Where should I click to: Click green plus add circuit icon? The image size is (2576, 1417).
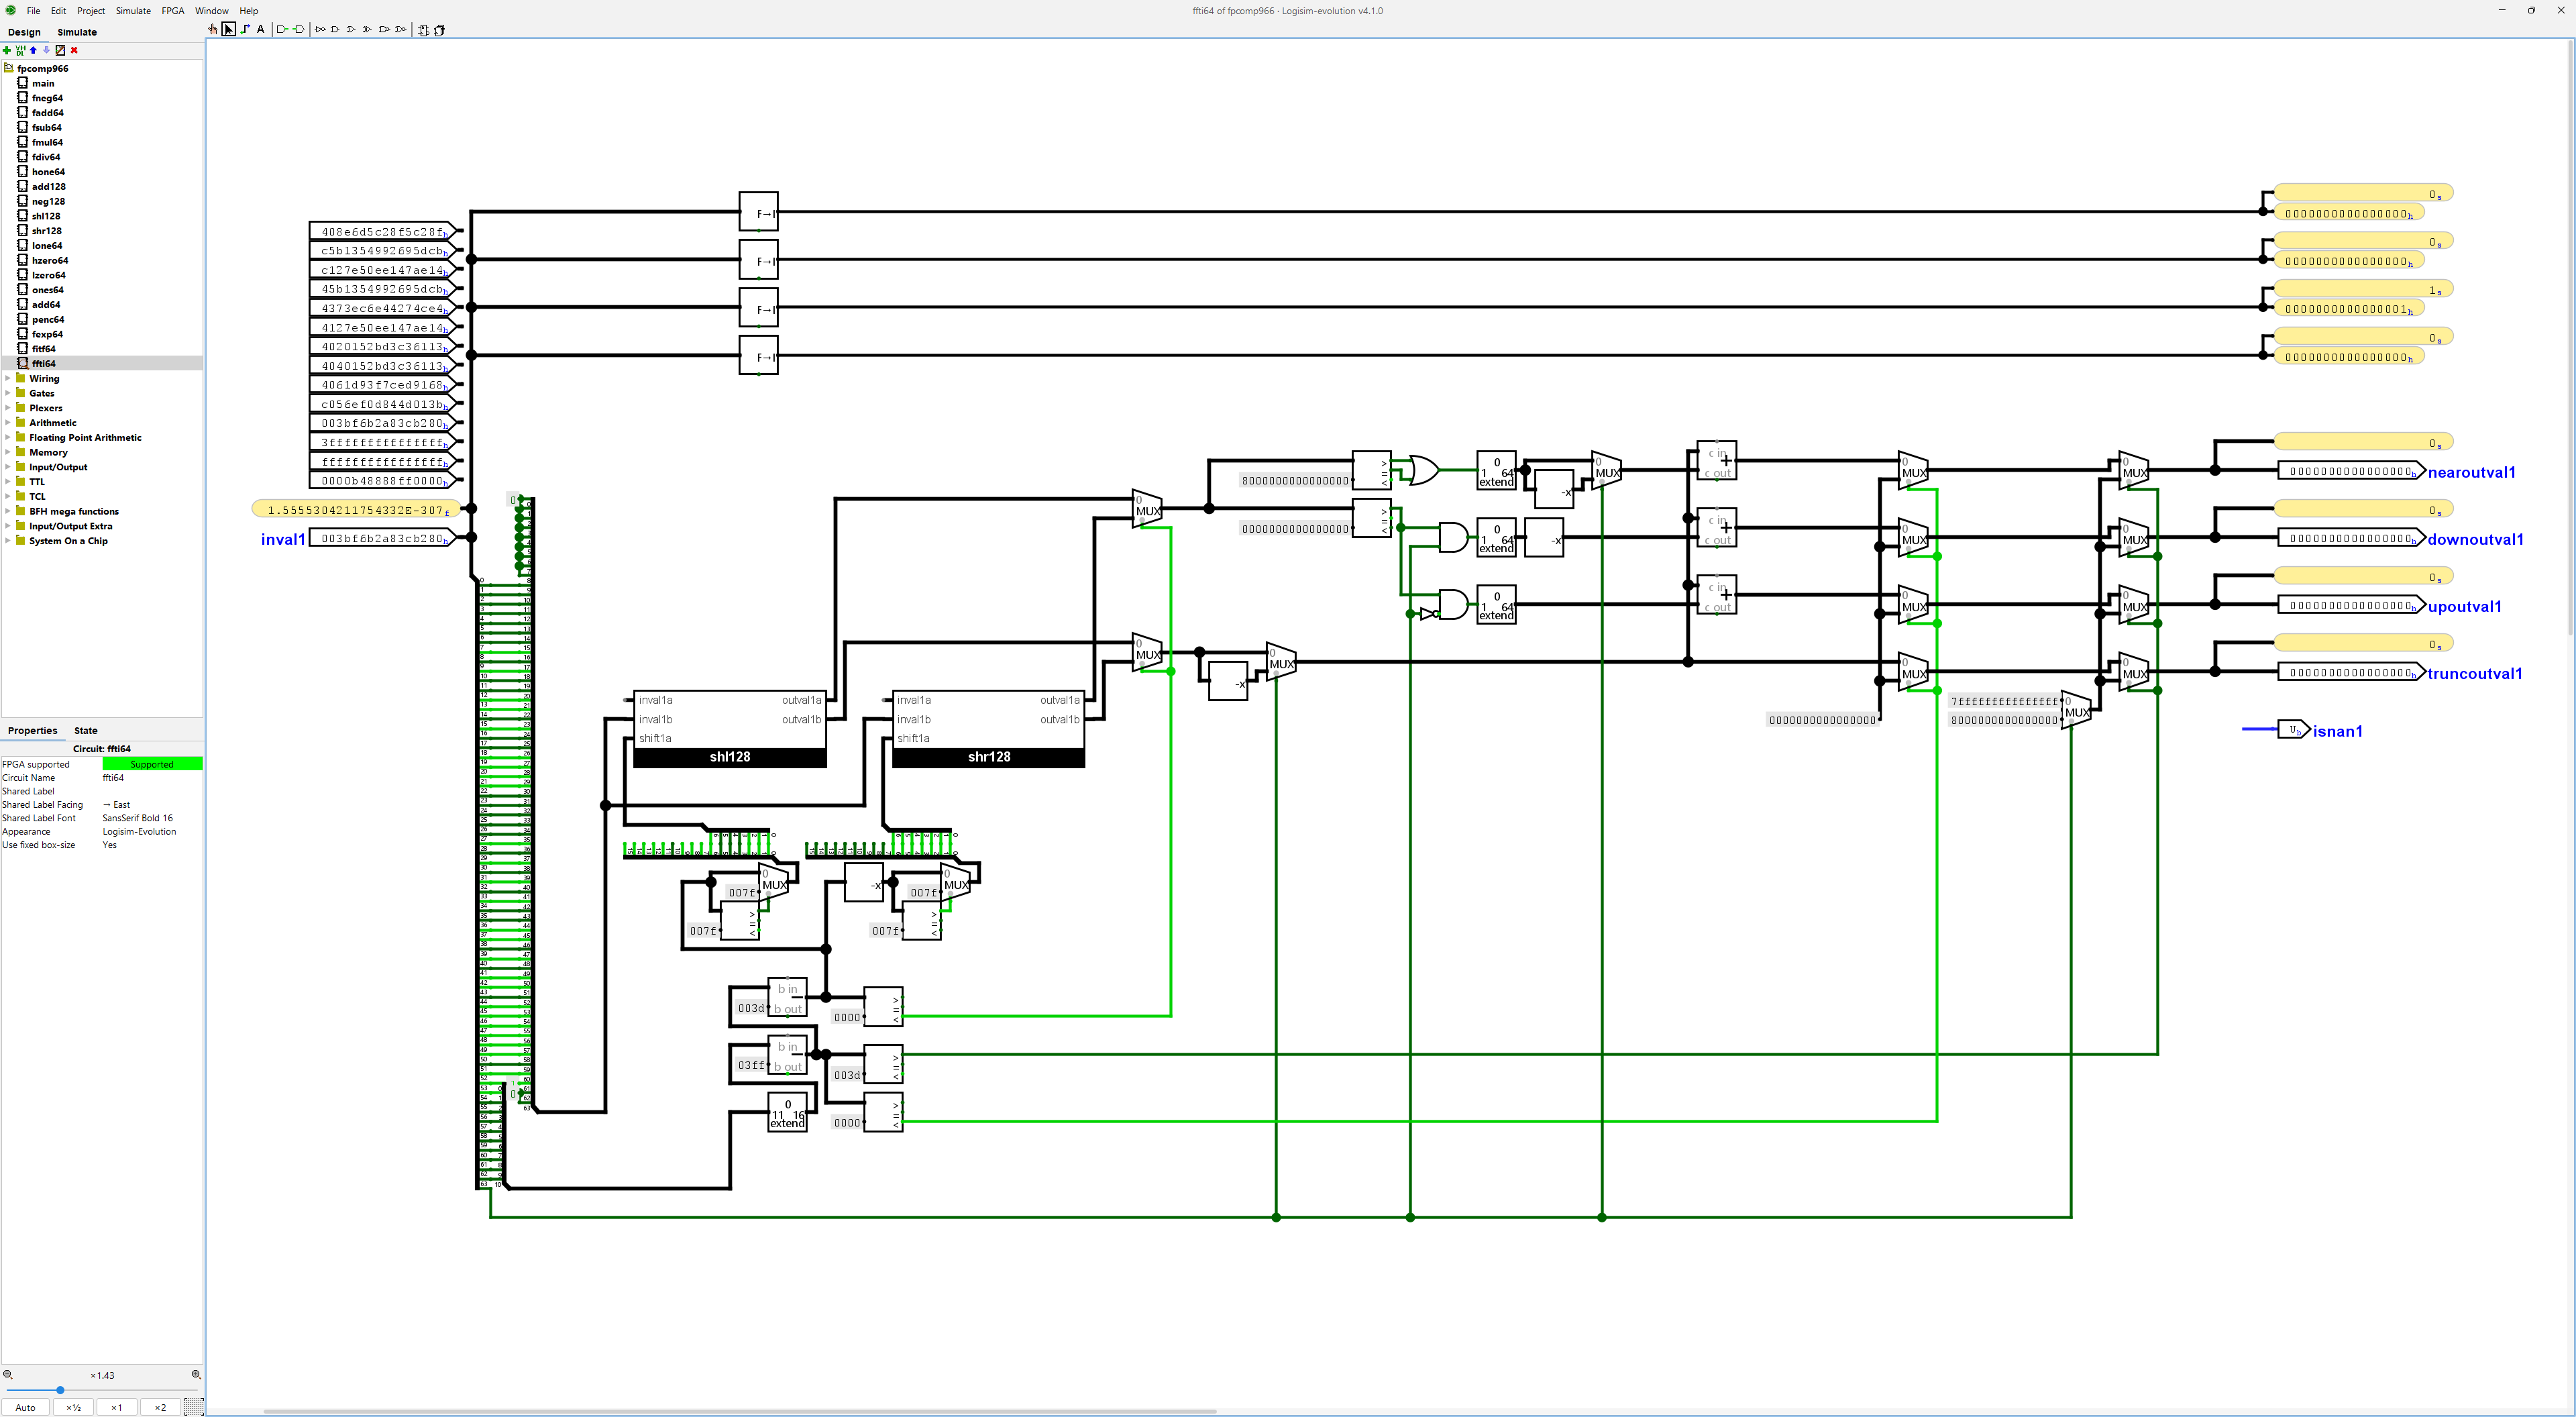(x=7, y=50)
